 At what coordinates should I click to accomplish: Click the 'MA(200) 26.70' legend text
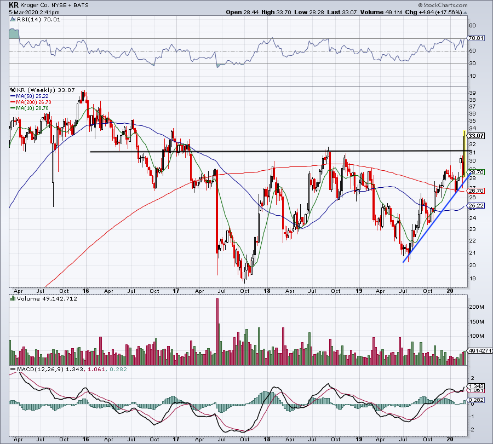(x=33, y=102)
